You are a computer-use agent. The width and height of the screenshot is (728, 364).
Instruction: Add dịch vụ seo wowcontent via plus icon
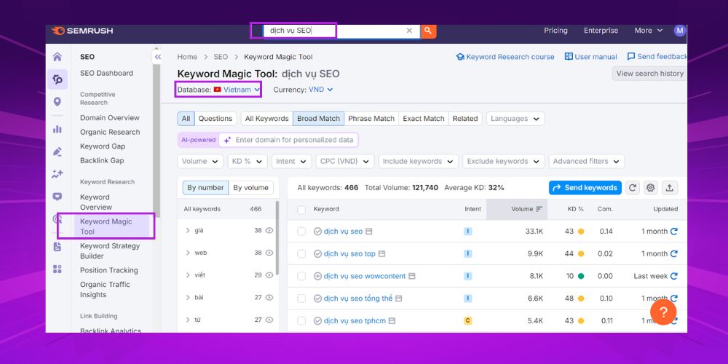tap(317, 276)
